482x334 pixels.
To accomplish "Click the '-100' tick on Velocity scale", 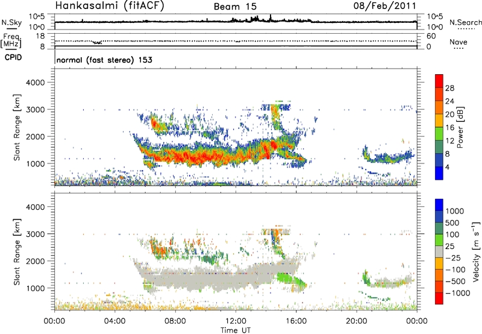I will click(x=455, y=269).
